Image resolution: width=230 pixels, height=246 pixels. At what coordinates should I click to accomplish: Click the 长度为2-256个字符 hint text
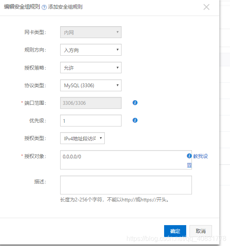click(115, 200)
